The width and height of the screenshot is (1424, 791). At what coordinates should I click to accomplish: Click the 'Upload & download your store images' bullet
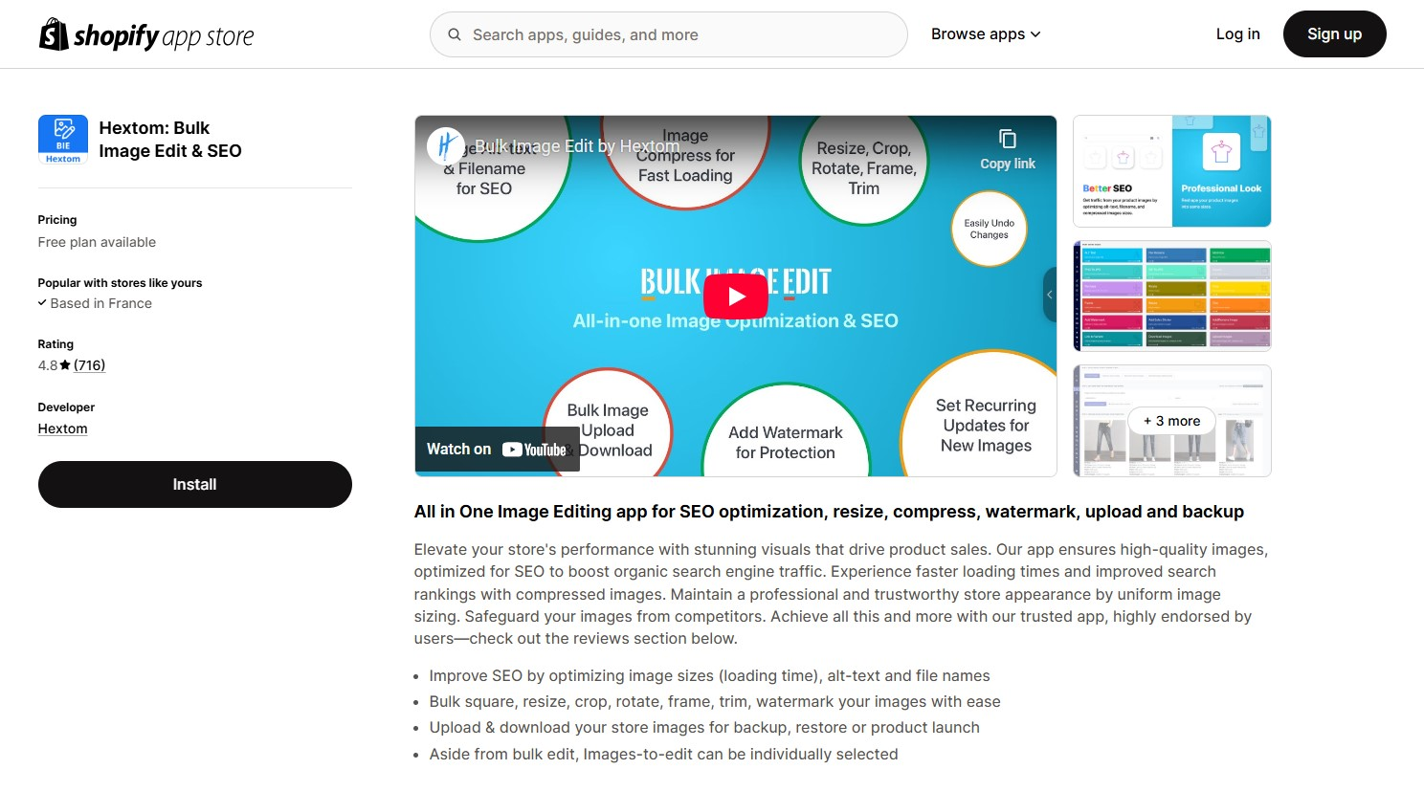(704, 727)
